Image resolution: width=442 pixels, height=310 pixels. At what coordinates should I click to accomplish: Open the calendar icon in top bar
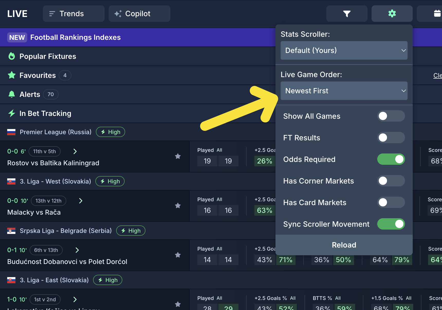(x=437, y=14)
